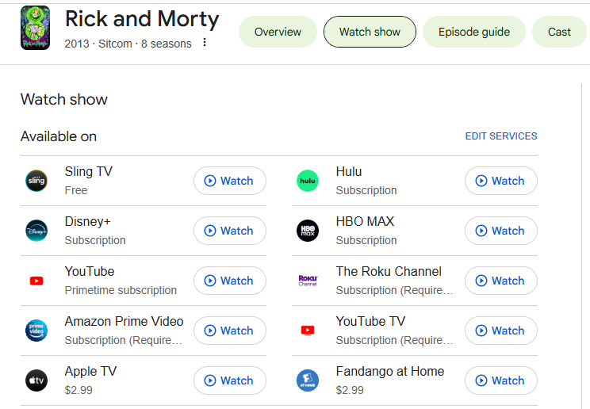Click Watch button for The Roku Channel
The image size is (590, 409).
point(501,281)
